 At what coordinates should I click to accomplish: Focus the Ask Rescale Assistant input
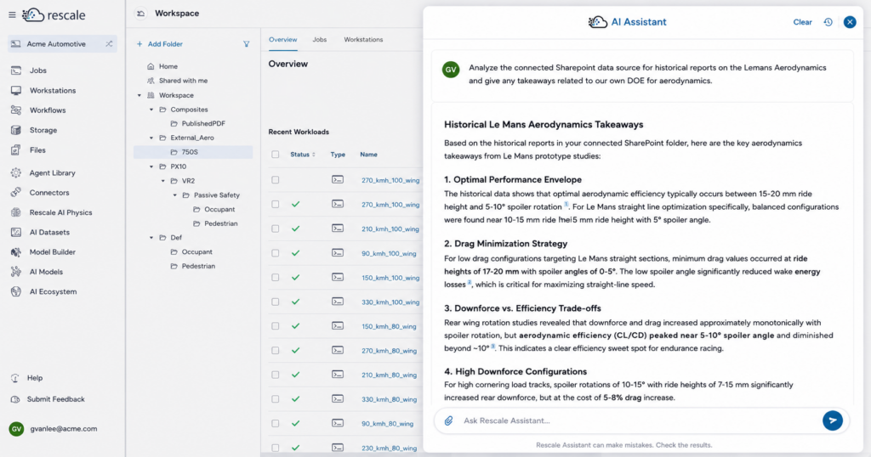[x=639, y=420]
